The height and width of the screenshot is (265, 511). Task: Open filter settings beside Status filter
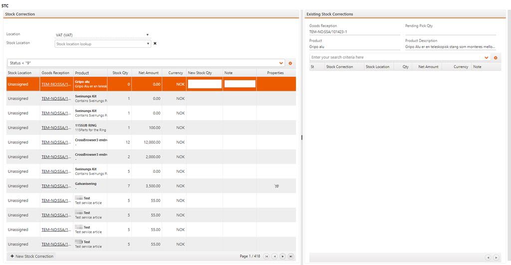pos(290,63)
